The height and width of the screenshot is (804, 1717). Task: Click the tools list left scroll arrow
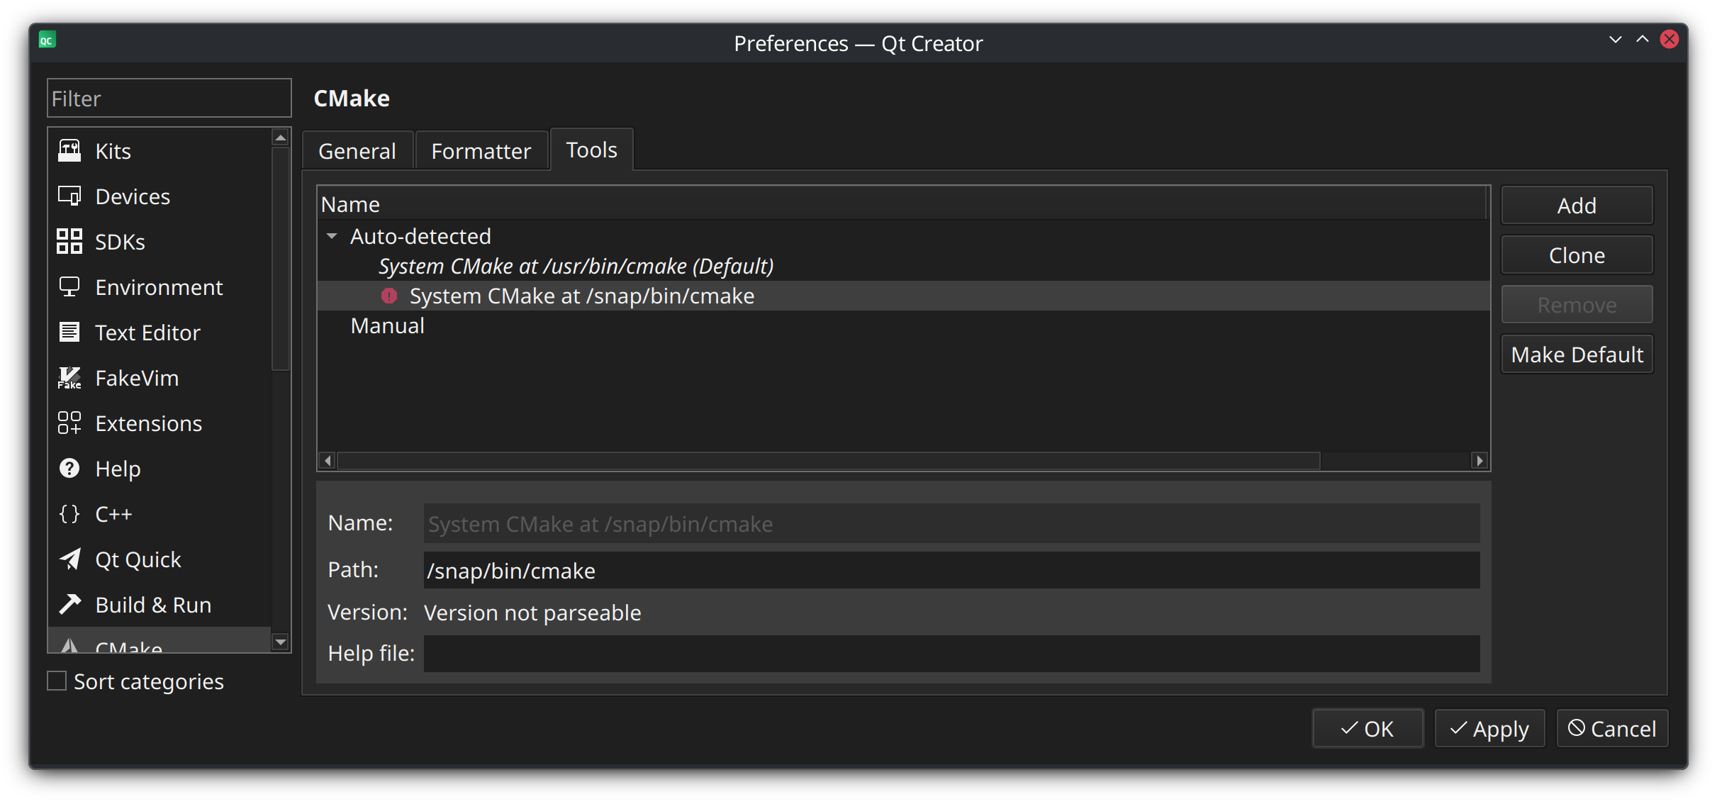click(328, 461)
